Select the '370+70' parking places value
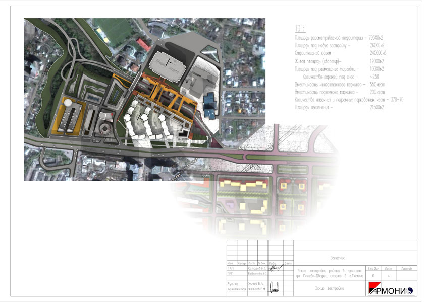Image resolution: width=429 pixels, height=302 pixels. (x=397, y=100)
